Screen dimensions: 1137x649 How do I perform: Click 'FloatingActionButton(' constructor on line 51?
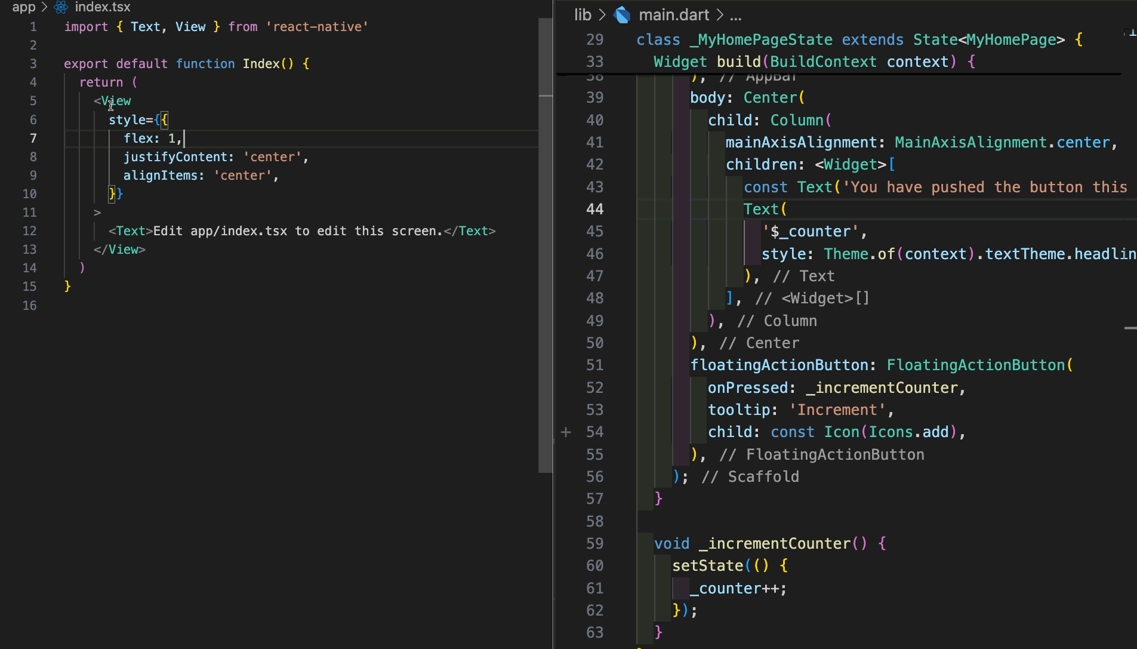(980, 365)
